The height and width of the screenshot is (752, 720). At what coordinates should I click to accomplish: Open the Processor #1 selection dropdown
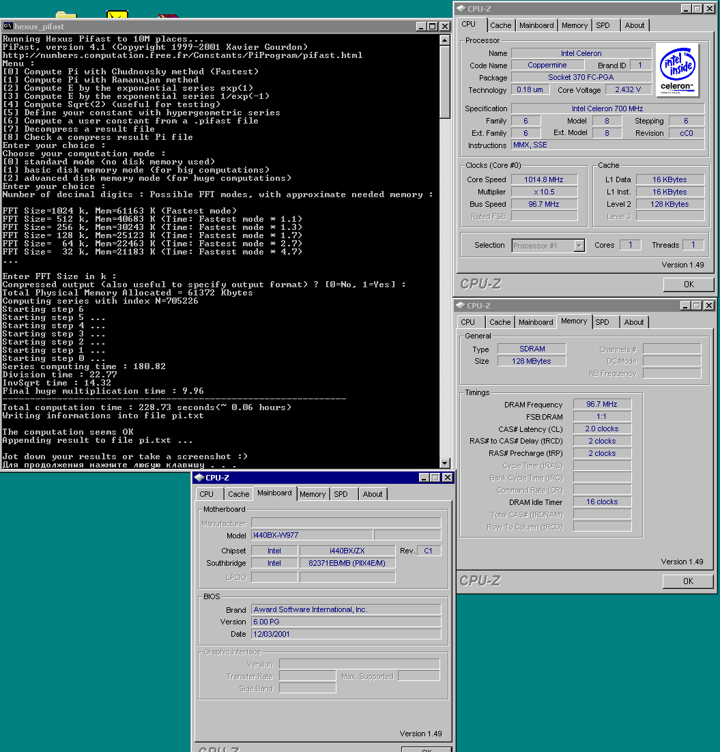pyautogui.click(x=579, y=246)
